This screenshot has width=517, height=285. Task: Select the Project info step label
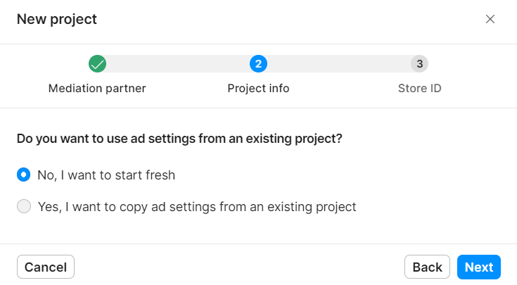point(258,89)
